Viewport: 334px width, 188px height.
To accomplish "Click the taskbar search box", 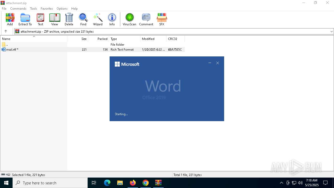I will pyautogui.click(x=50, y=183).
